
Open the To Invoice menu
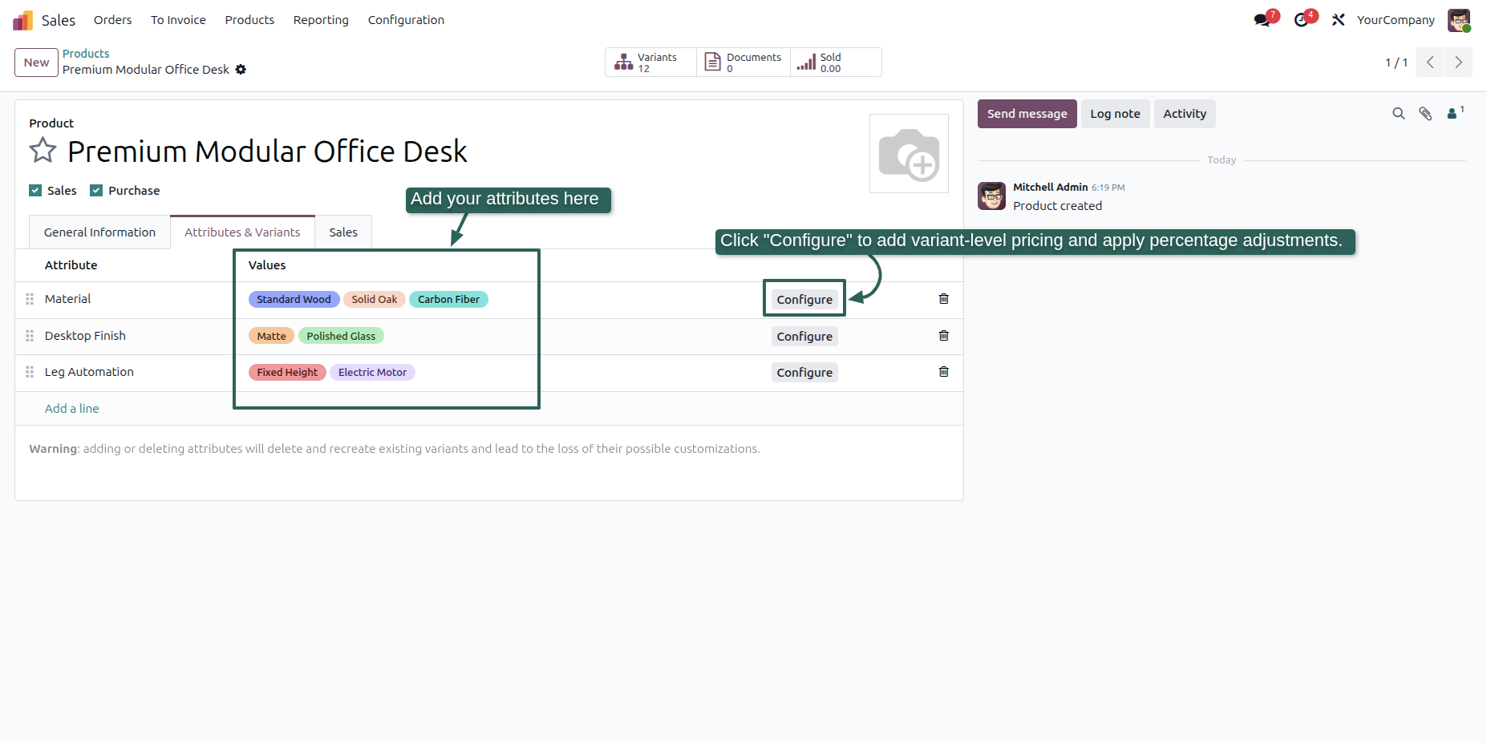pyautogui.click(x=178, y=20)
